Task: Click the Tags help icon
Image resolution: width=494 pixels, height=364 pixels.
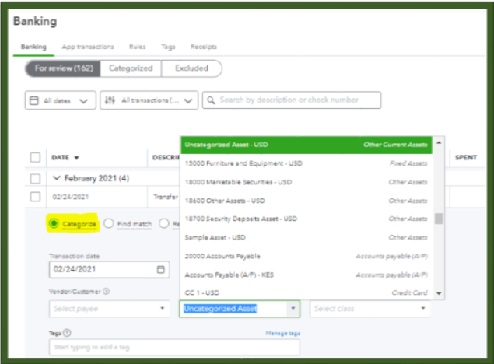Action: click(x=67, y=333)
